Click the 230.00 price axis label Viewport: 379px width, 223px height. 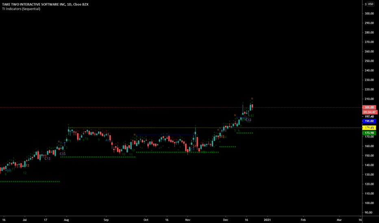(369, 80)
